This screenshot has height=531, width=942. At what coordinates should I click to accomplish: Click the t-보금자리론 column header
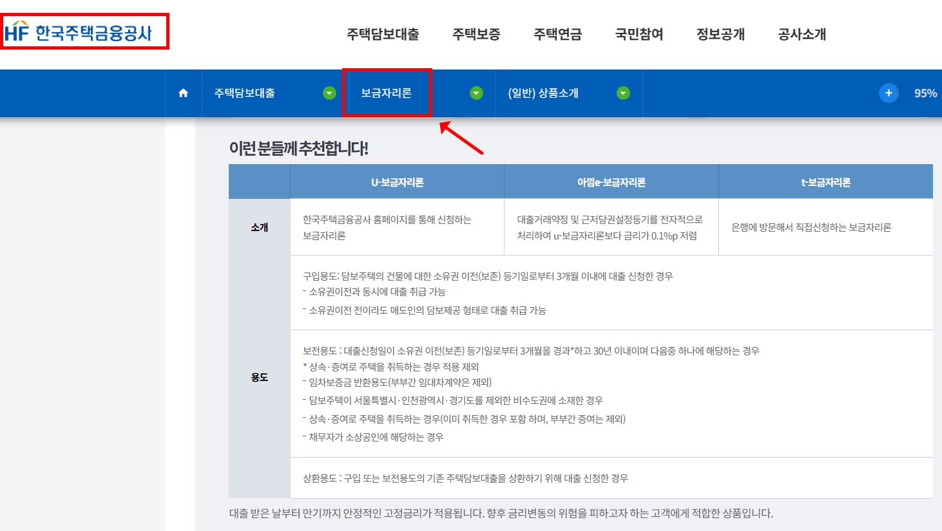(x=825, y=182)
